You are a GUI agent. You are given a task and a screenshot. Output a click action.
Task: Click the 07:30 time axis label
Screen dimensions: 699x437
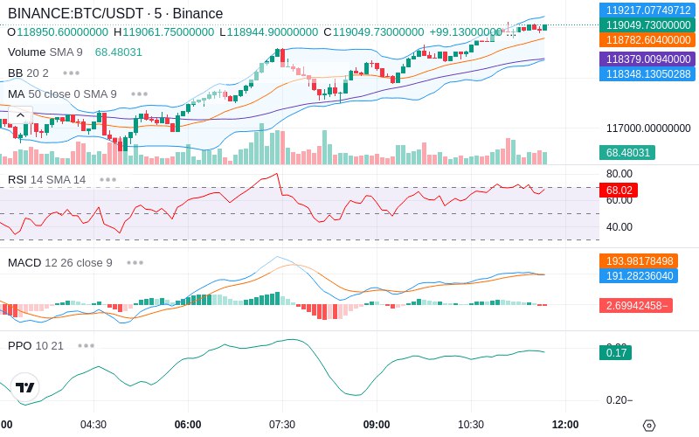282,425
